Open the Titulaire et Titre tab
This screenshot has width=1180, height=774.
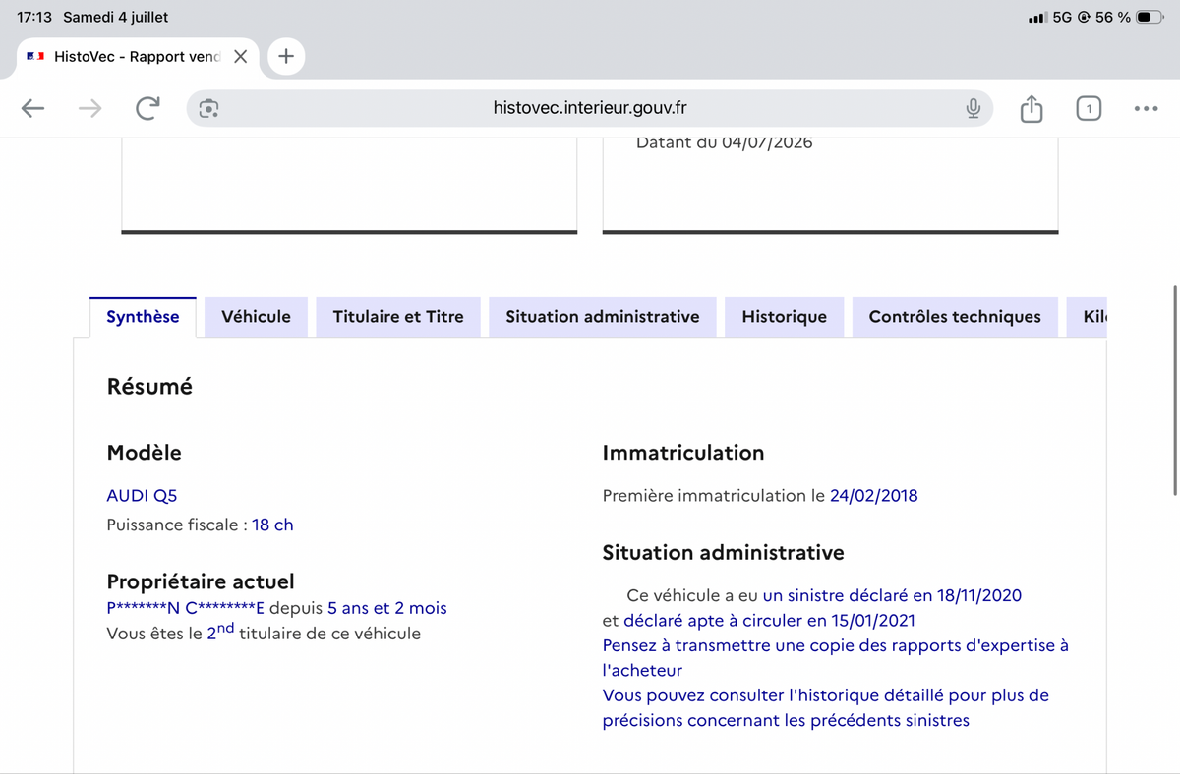pos(398,317)
